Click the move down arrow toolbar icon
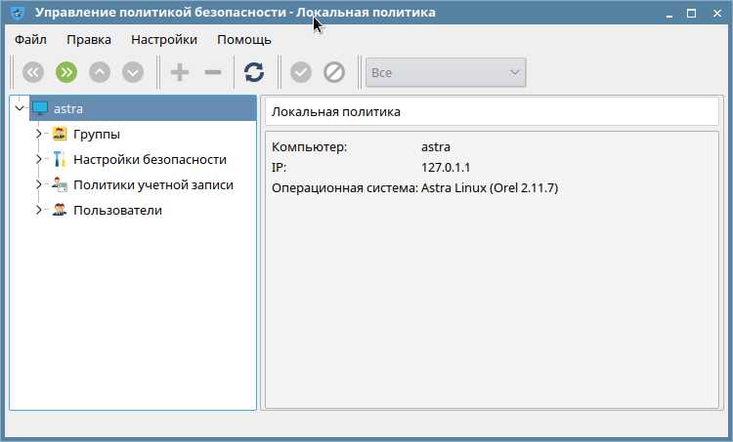Screen dimensions: 733x442 tap(133, 72)
